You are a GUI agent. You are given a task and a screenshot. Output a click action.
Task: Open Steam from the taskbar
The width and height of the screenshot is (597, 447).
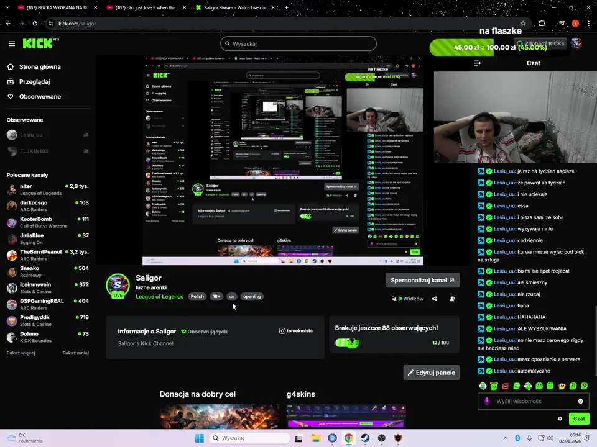click(x=365, y=438)
